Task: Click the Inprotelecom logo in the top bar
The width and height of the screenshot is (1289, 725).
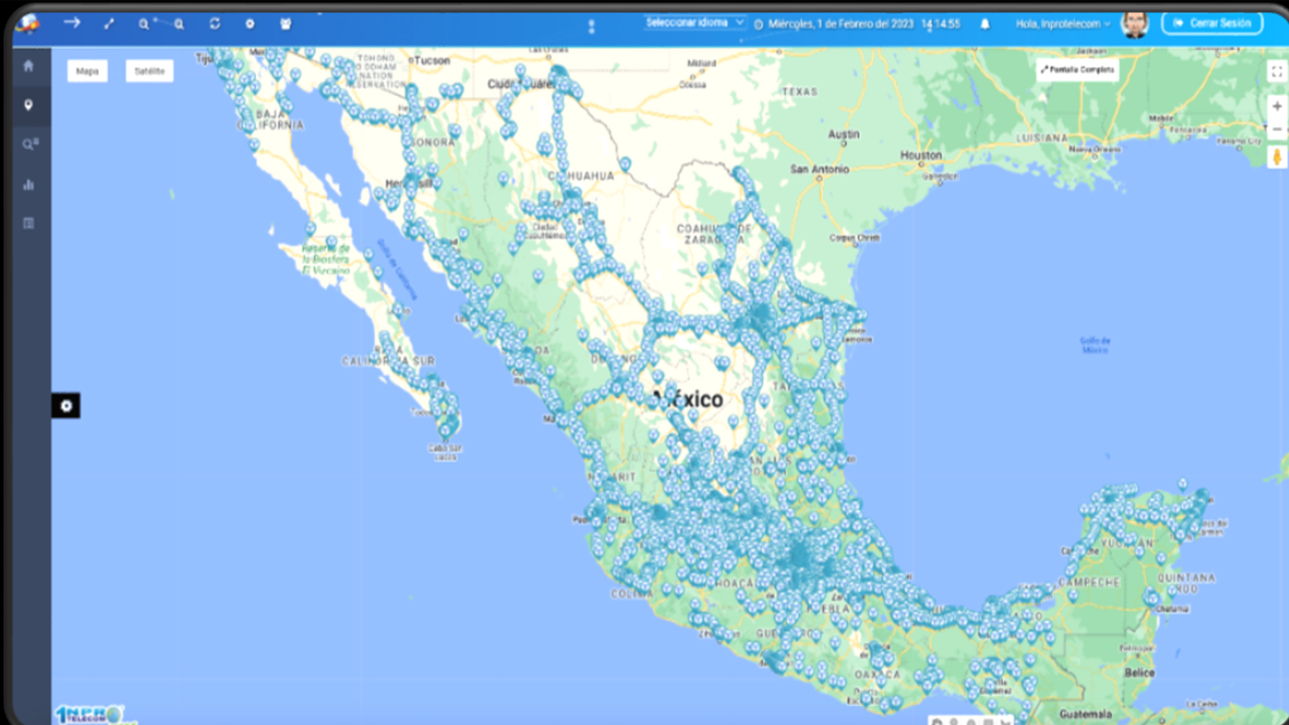Action: click(28, 24)
